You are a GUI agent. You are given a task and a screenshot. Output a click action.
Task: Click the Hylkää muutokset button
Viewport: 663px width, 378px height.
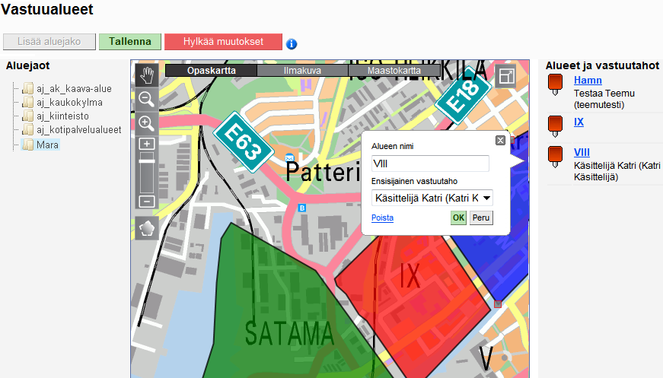click(223, 42)
